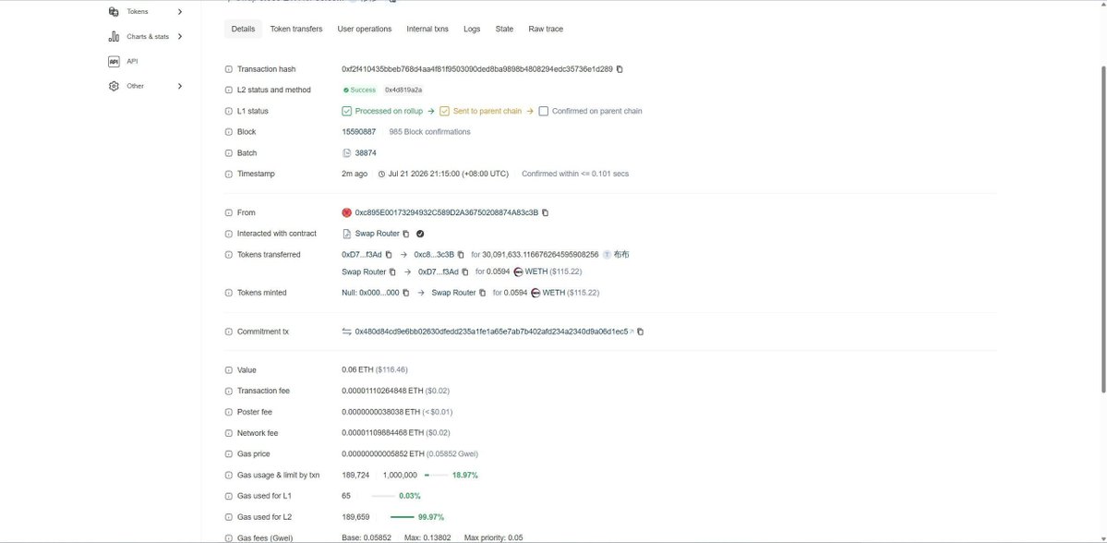
Task: Click the page vertical scrollbar
Action: coord(1103,229)
